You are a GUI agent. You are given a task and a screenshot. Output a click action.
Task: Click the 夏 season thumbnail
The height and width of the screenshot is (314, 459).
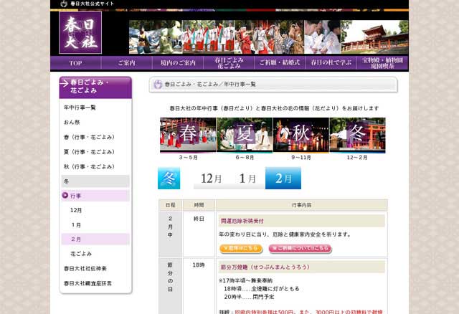point(245,135)
